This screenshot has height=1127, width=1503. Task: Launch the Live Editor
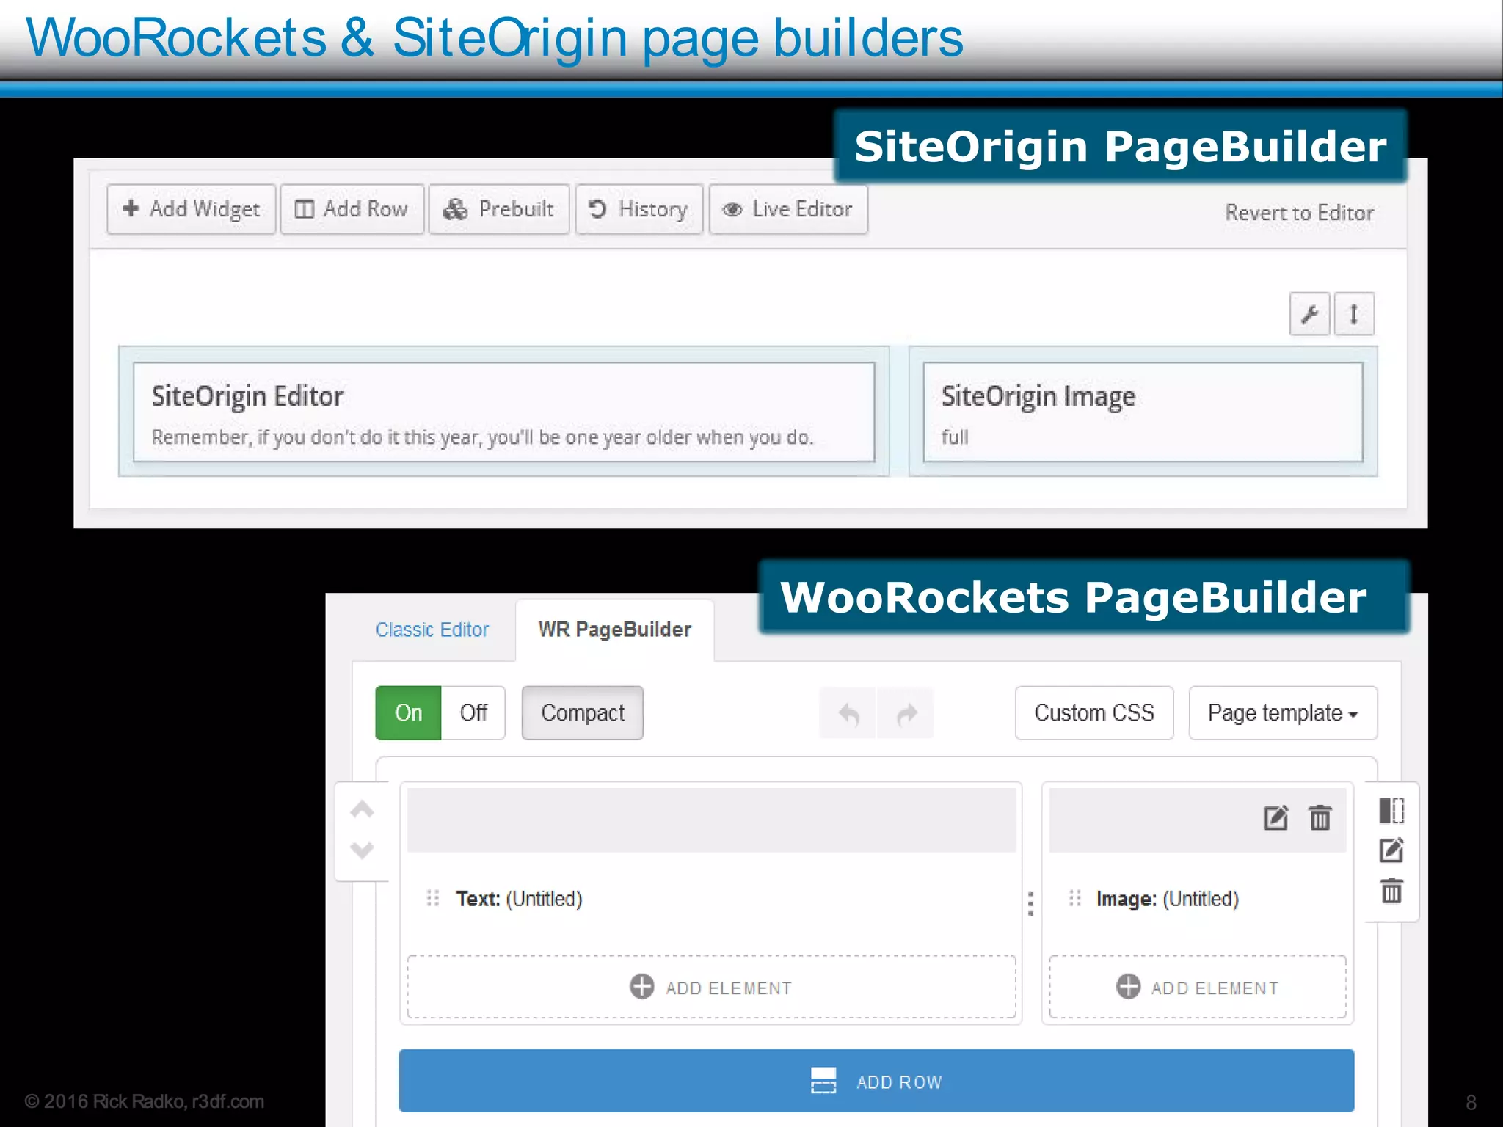(x=789, y=209)
